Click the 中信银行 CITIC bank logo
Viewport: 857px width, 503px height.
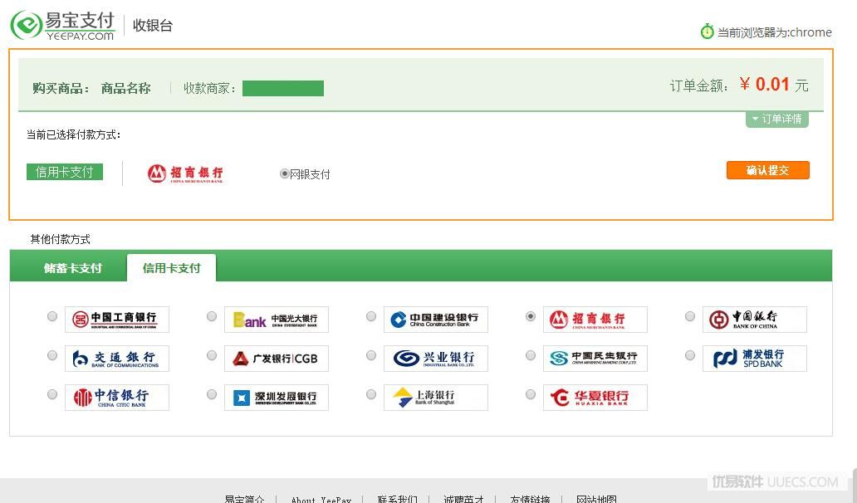click(x=117, y=398)
